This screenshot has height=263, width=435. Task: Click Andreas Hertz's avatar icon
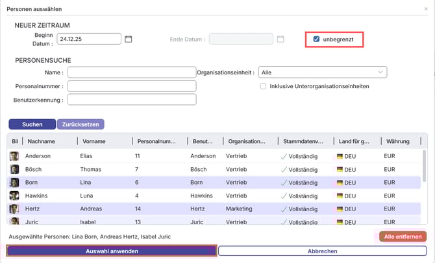(x=14, y=209)
